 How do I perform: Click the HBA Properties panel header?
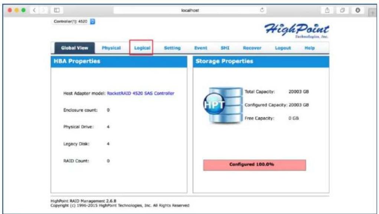click(x=119, y=61)
